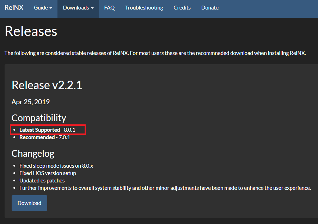Select the 'Further improvements to overall system stability' entry
Image resolution: width=318 pixels, height=224 pixels.
click(165, 188)
